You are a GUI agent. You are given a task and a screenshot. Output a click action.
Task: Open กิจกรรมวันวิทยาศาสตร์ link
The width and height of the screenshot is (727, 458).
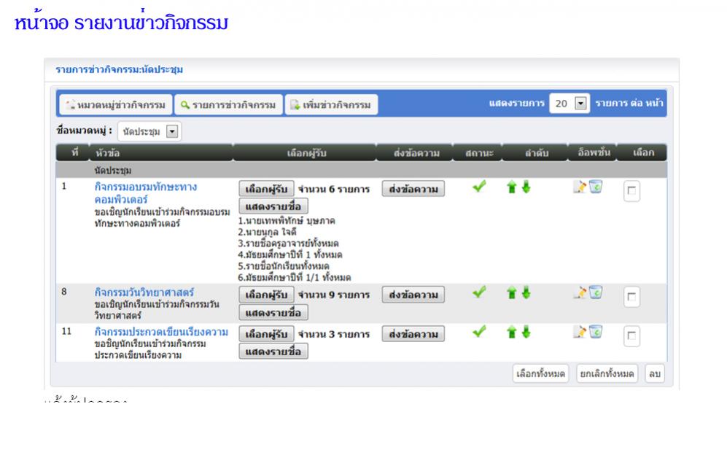pyautogui.click(x=144, y=292)
